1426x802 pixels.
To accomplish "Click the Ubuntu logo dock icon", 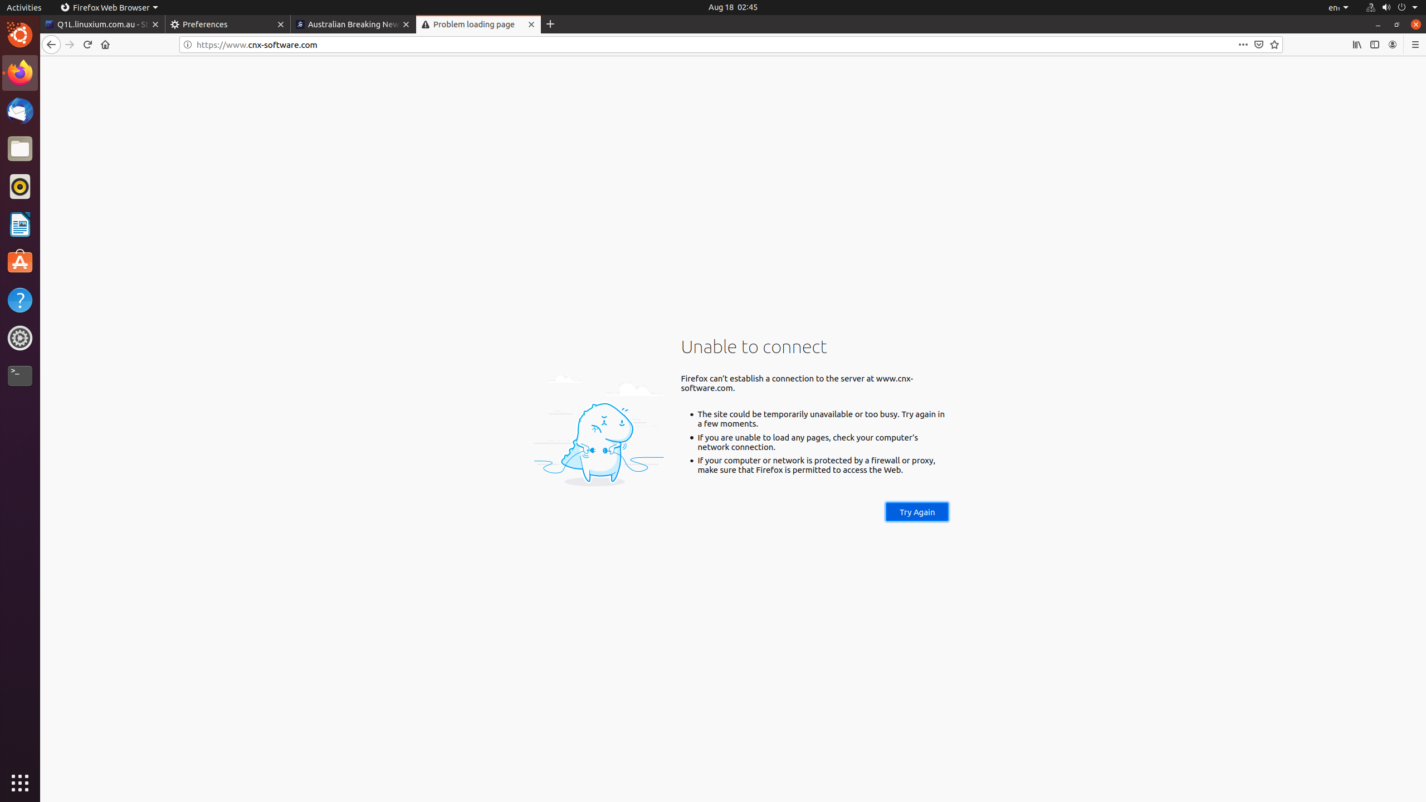I will point(20,35).
